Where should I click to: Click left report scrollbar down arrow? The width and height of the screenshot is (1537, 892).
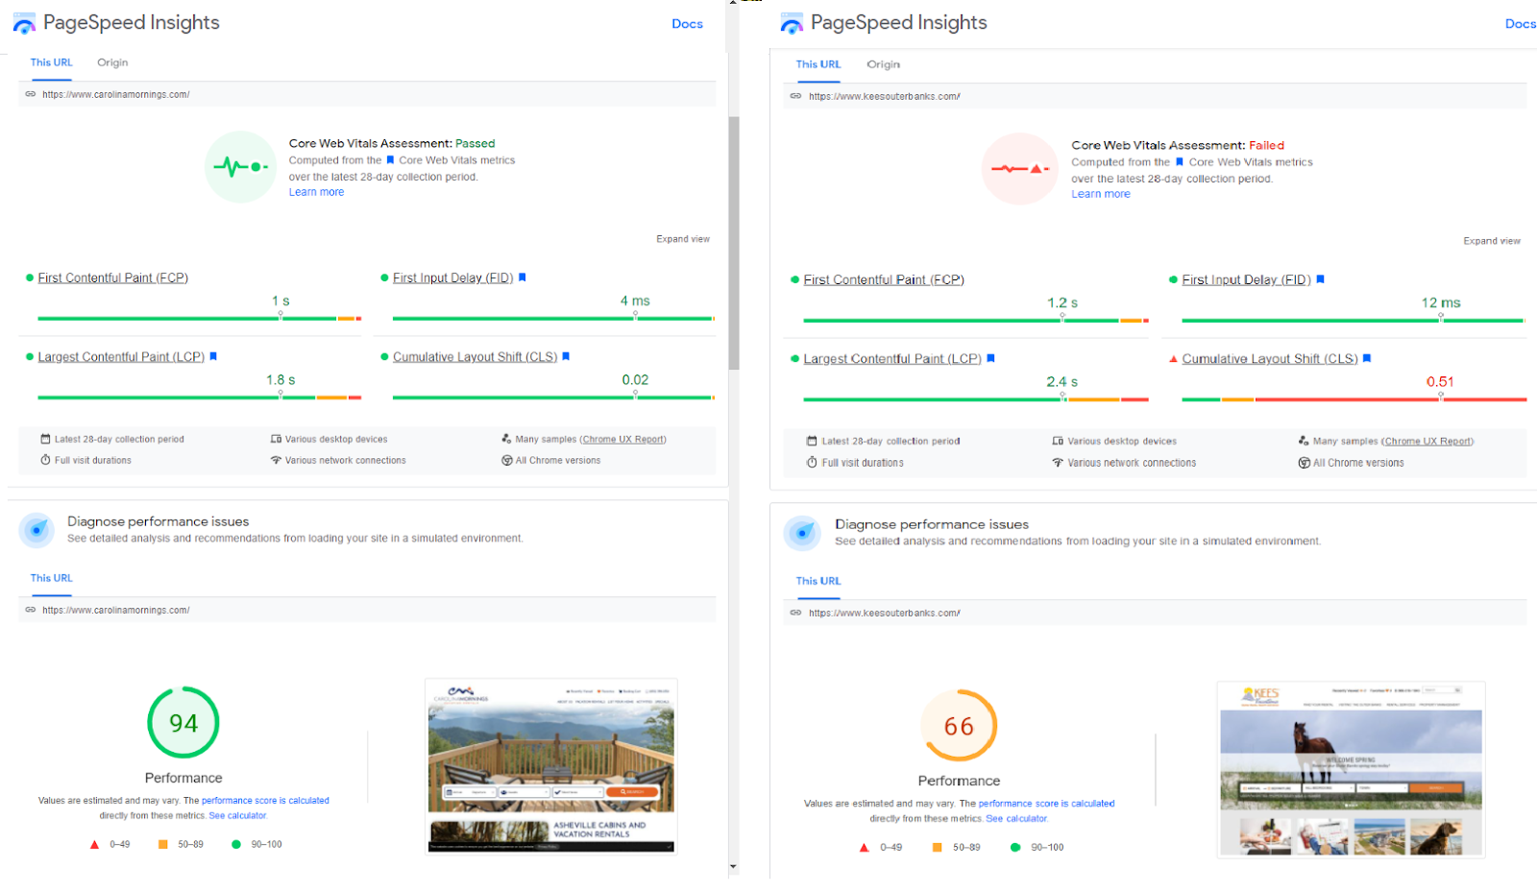click(x=734, y=866)
